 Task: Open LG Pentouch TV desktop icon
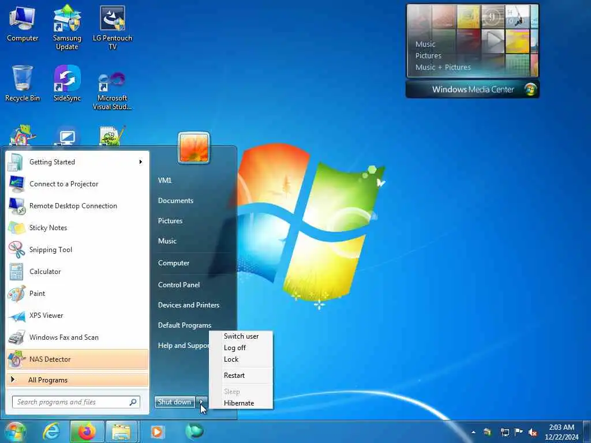(113, 28)
